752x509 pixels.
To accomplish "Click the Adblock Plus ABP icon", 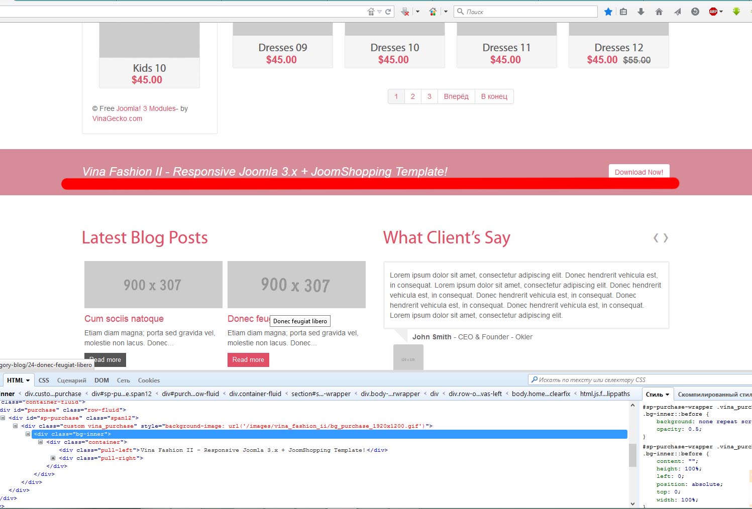I will click(713, 12).
